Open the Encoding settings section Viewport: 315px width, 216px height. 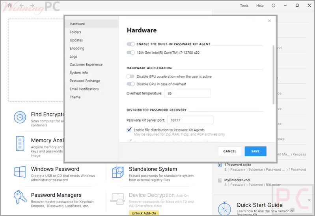(x=77, y=48)
